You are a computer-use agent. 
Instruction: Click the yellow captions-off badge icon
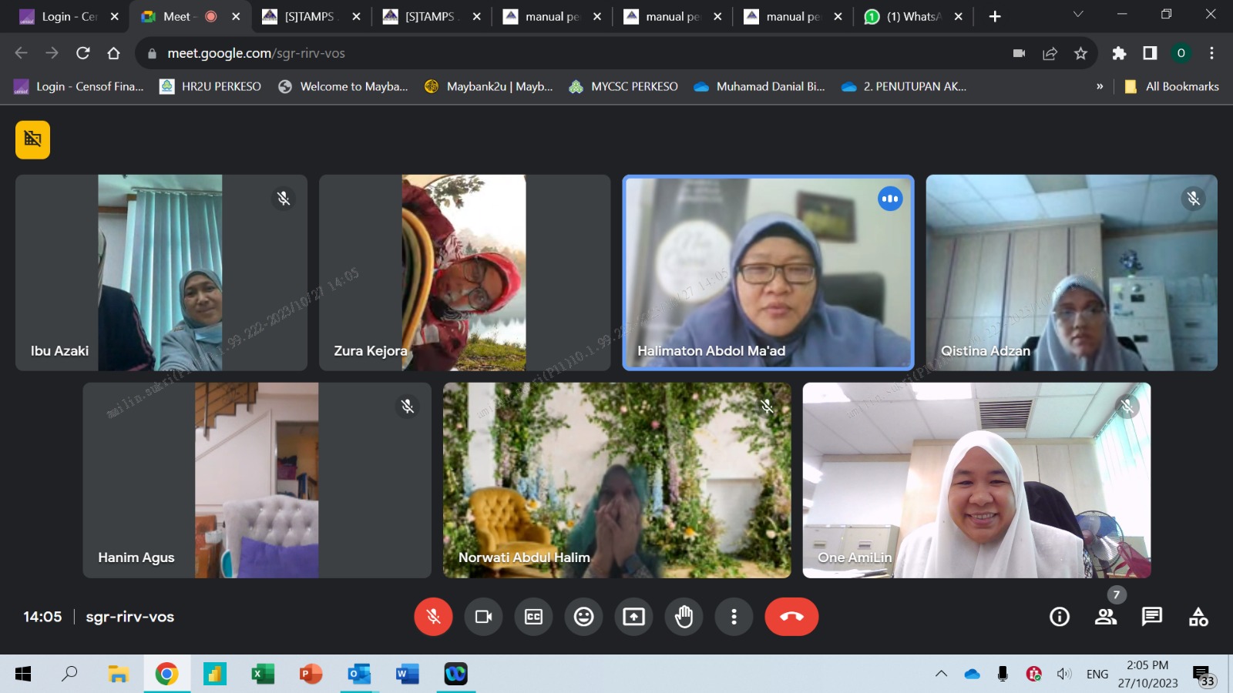32,139
